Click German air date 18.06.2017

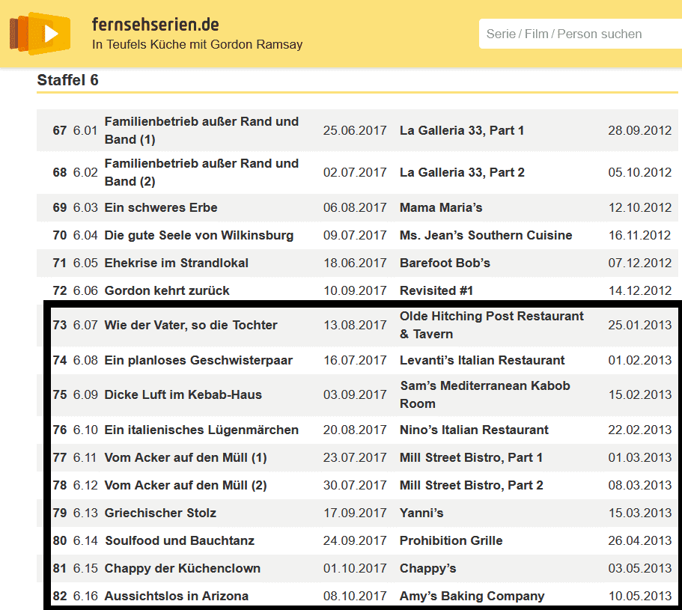click(355, 263)
